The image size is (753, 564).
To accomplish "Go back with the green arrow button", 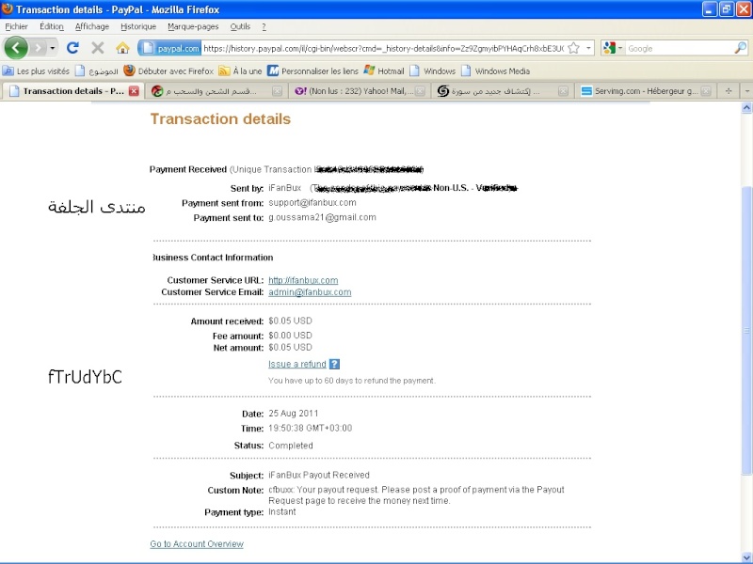I will 16,48.
